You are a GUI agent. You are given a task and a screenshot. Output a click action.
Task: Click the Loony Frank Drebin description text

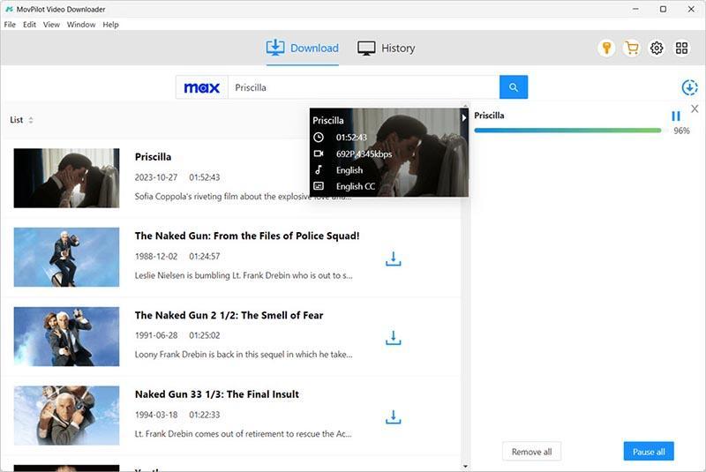click(244, 355)
